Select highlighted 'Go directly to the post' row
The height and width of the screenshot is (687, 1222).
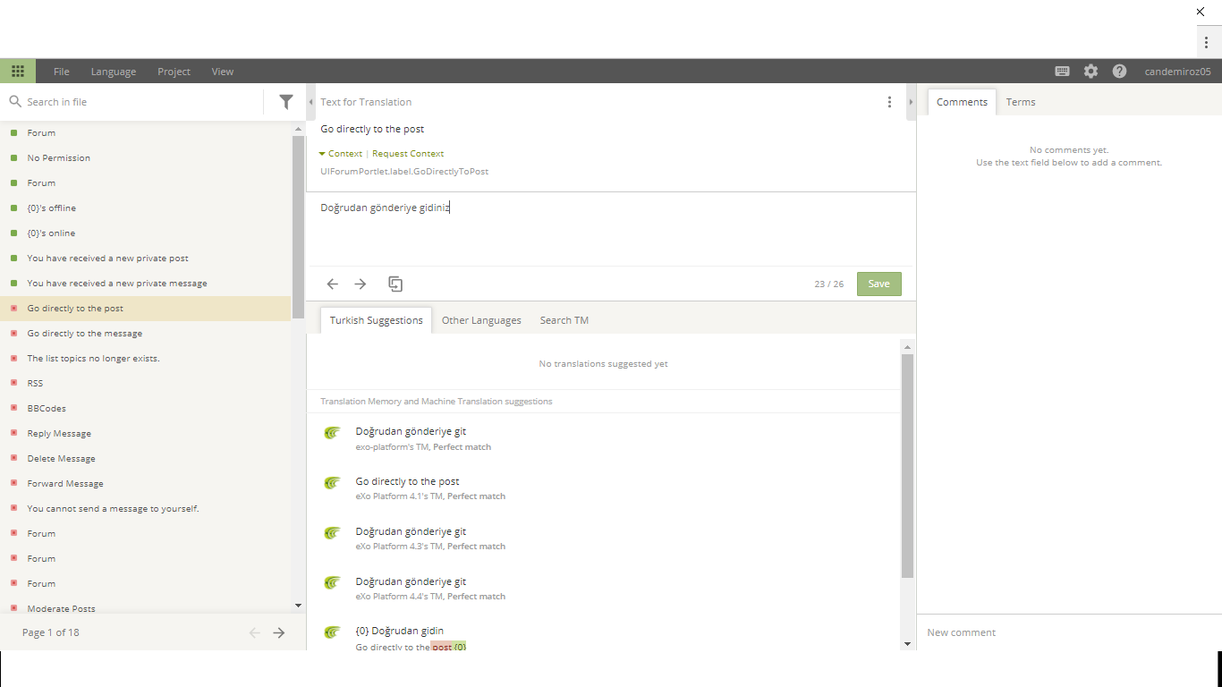tap(146, 308)
